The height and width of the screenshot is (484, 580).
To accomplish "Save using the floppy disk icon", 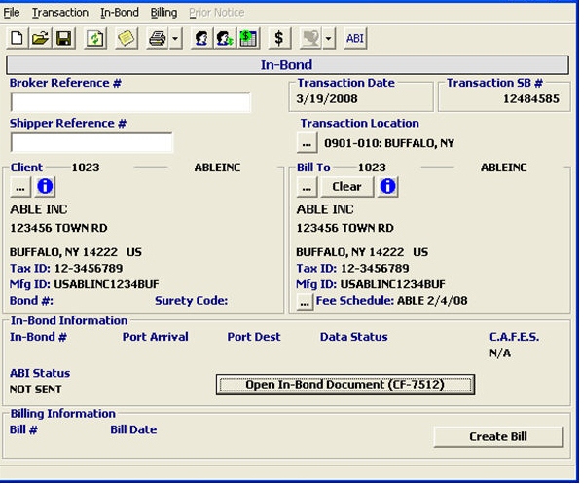I will [63, 38].
